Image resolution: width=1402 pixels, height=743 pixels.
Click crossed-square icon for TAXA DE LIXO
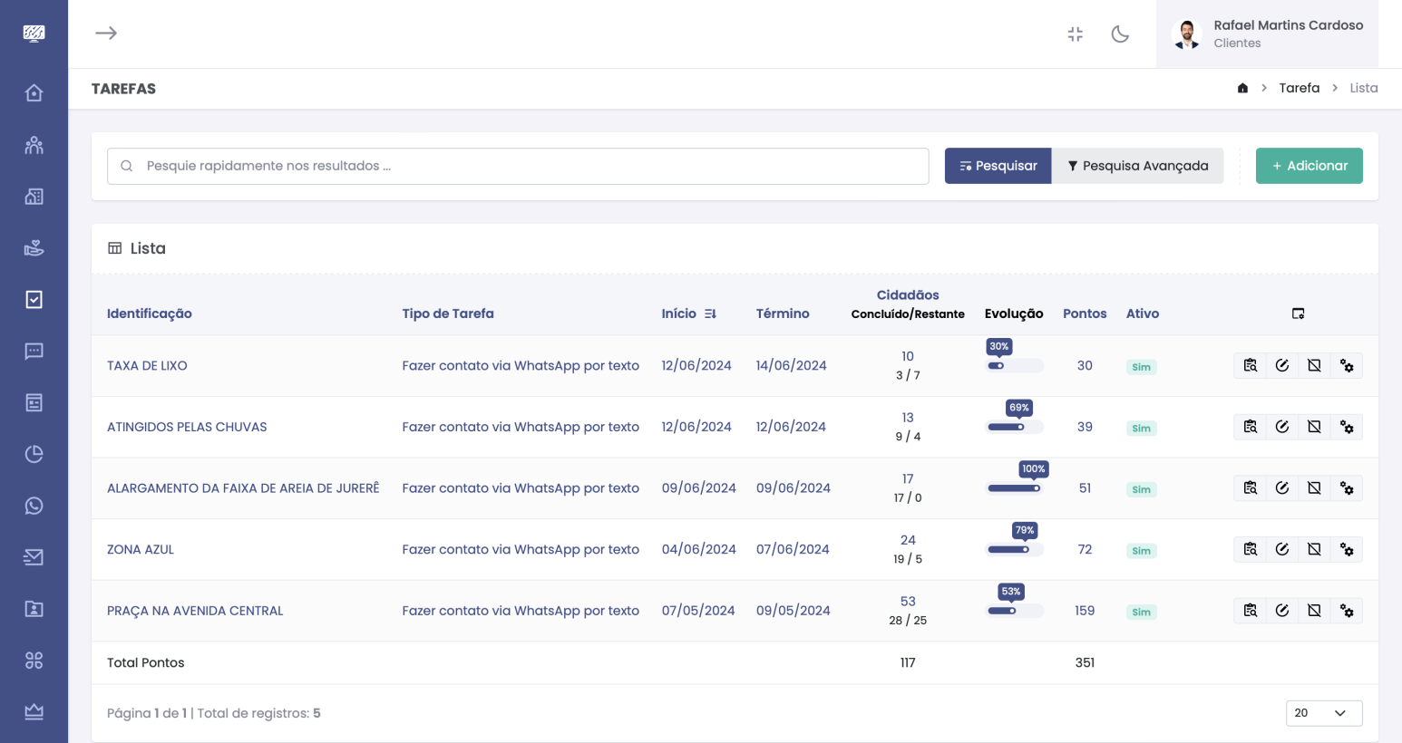(x=1314, y=366)
